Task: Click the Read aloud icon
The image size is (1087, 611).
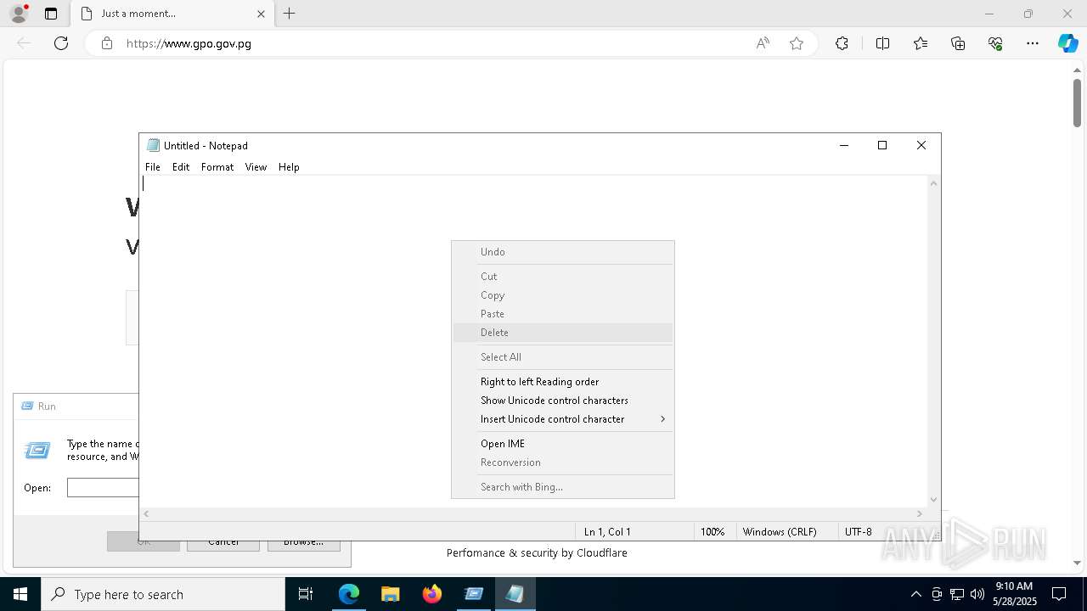Action: pos(763,43)
